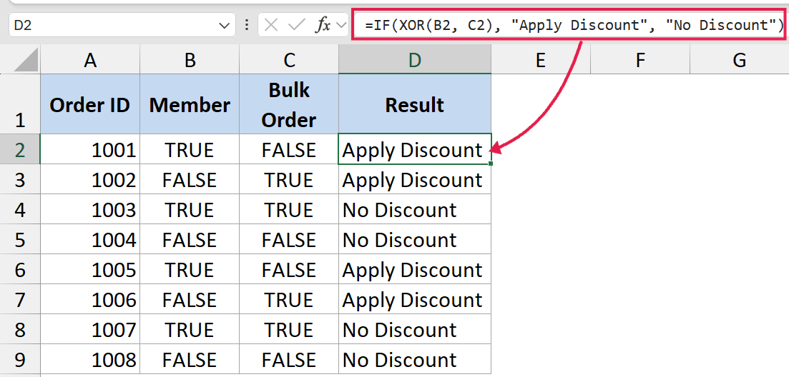Select the Result cell for order 1004
This screenshot has height=377, width=789.
click(415, 239)
